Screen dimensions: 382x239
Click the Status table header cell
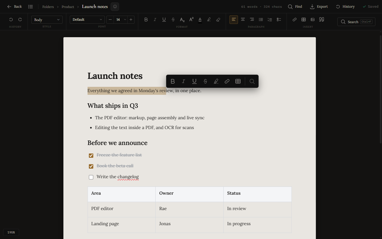tap(257, 194)
